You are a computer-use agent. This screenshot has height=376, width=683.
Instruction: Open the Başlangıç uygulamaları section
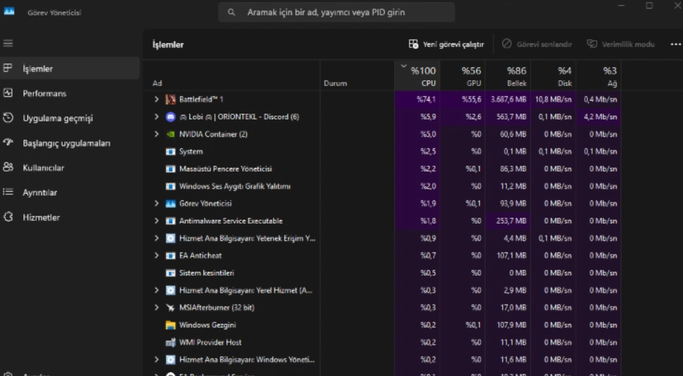point(66,143)
